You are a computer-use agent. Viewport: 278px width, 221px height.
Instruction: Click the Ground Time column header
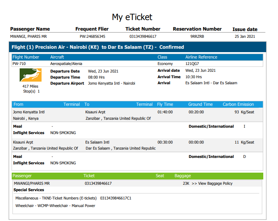pos(201,104)
